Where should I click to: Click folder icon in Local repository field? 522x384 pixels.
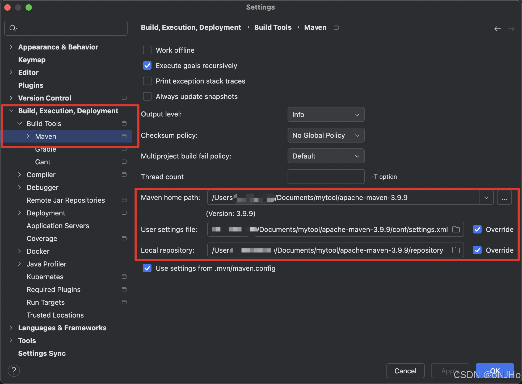456,250
